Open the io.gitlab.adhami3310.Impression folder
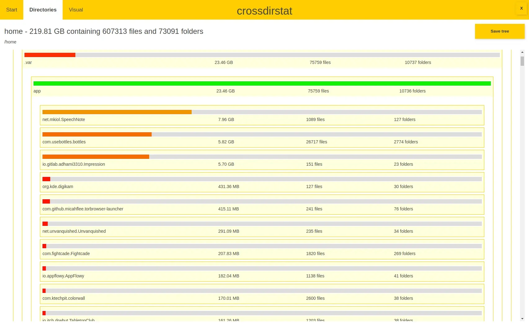Image resolution: width=529 pixels, height=328 pixels. click(262, 160)
